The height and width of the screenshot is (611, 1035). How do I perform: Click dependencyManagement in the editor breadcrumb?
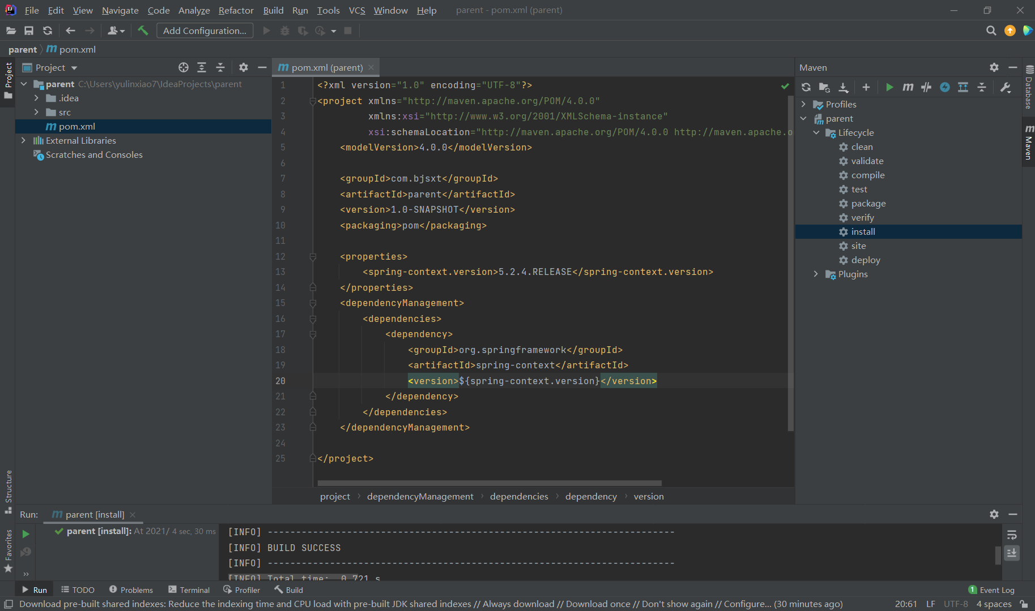coord(420,496)
